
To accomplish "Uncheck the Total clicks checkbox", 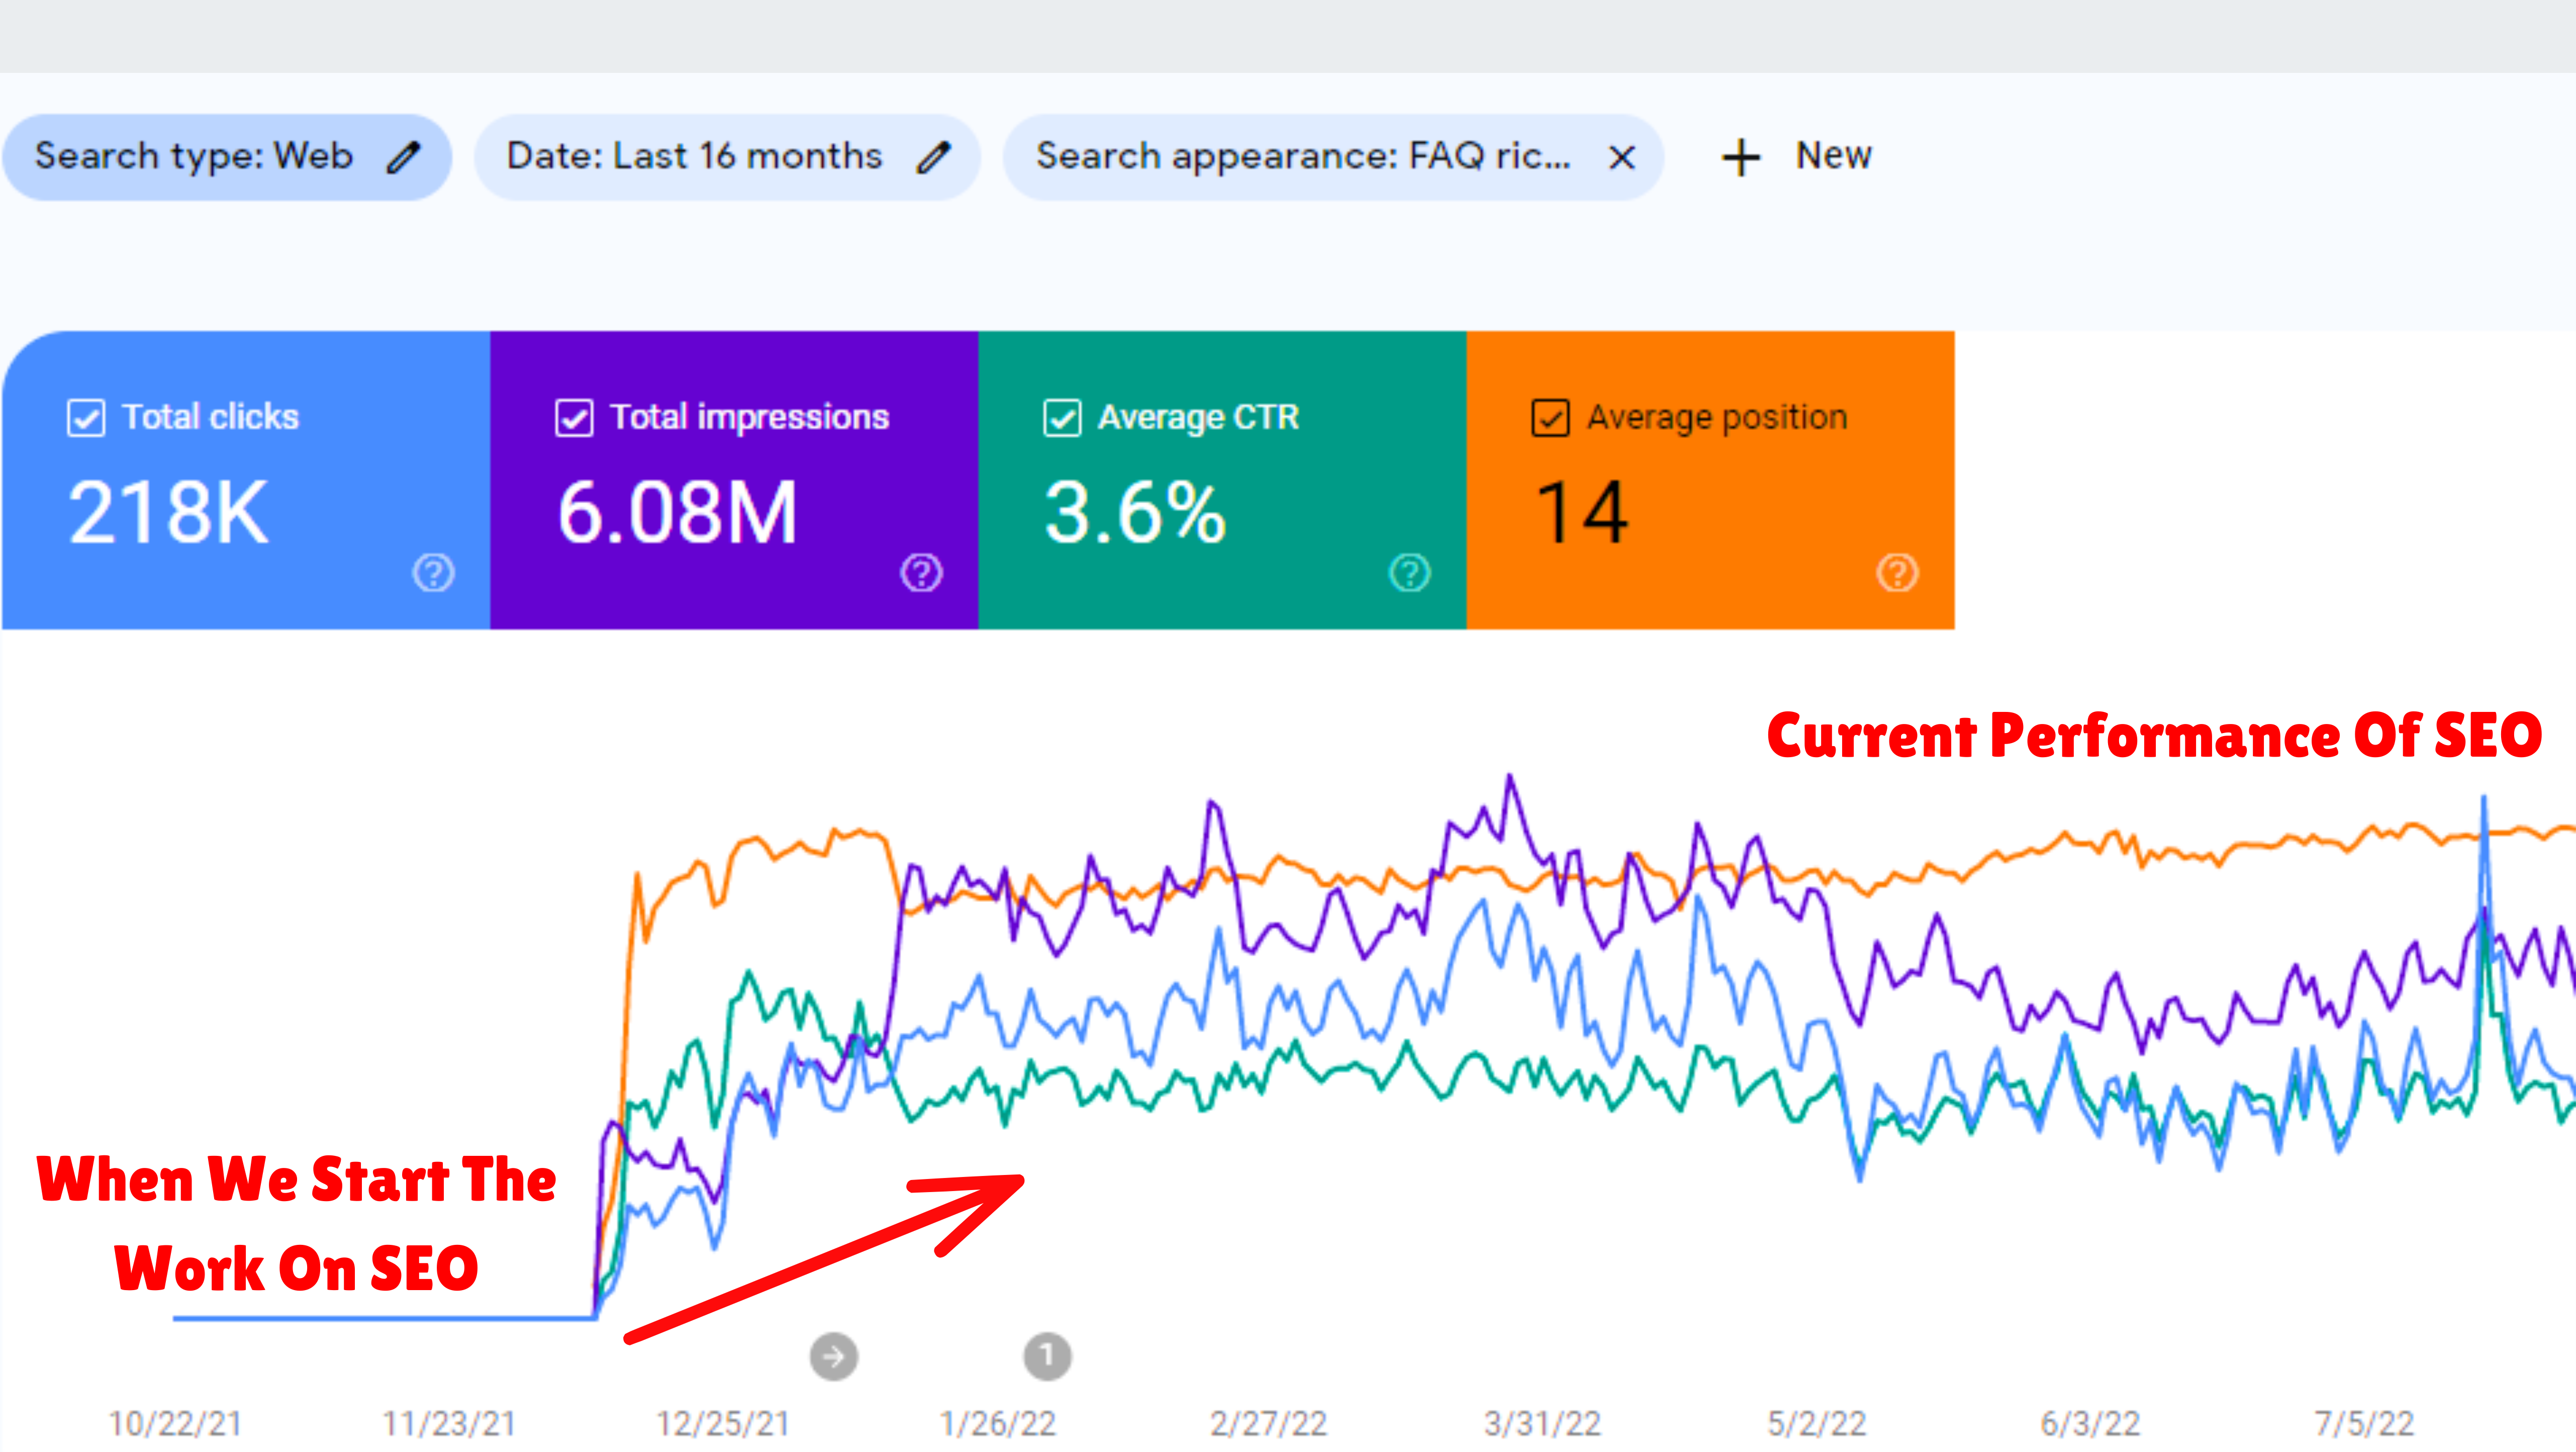I will click(x=86, y=417).
